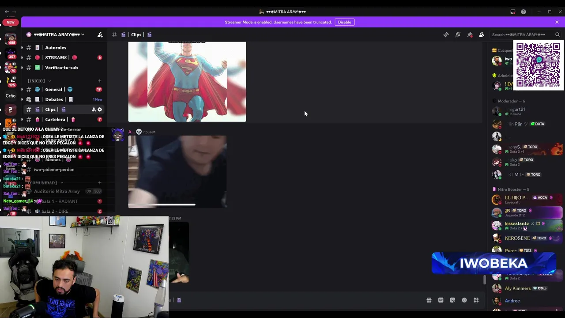
Task: Click the Clips channel title in header
Action: pos(136,34)
